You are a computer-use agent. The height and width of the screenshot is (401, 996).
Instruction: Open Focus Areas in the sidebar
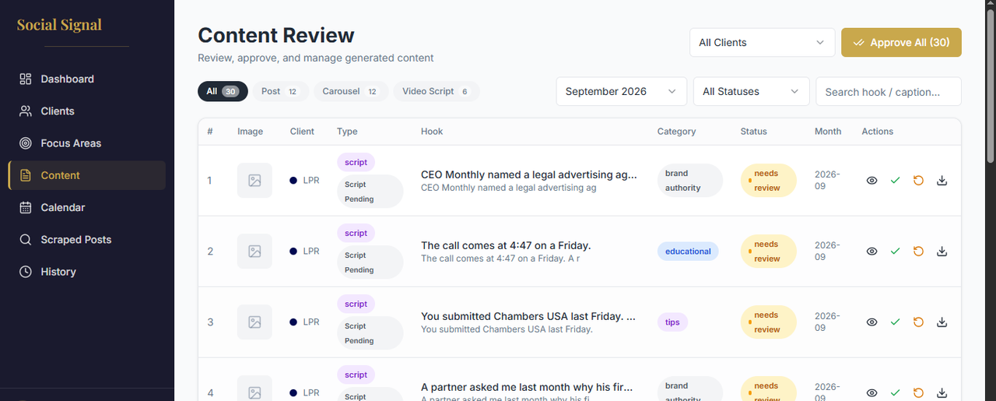86,143
